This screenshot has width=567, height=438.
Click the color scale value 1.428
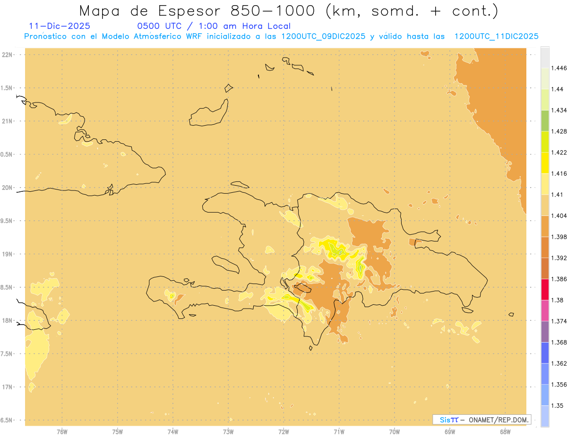(x=560, y=131)
